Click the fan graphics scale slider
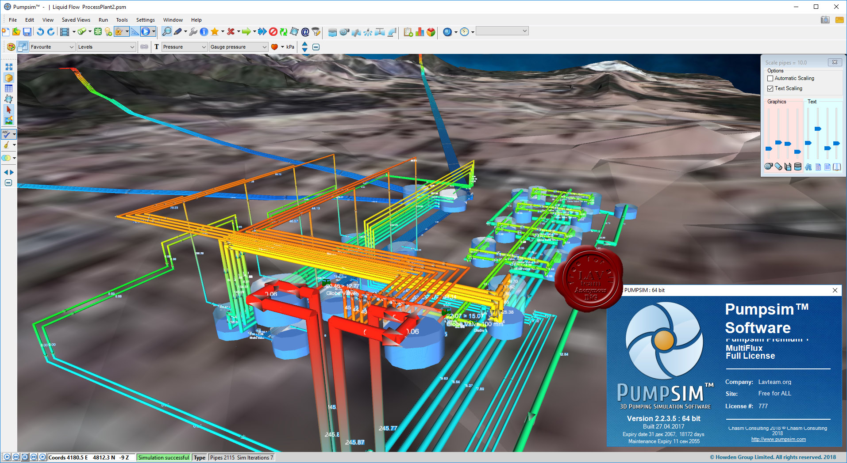The image size is (847, 463). (x=769, y=148)
